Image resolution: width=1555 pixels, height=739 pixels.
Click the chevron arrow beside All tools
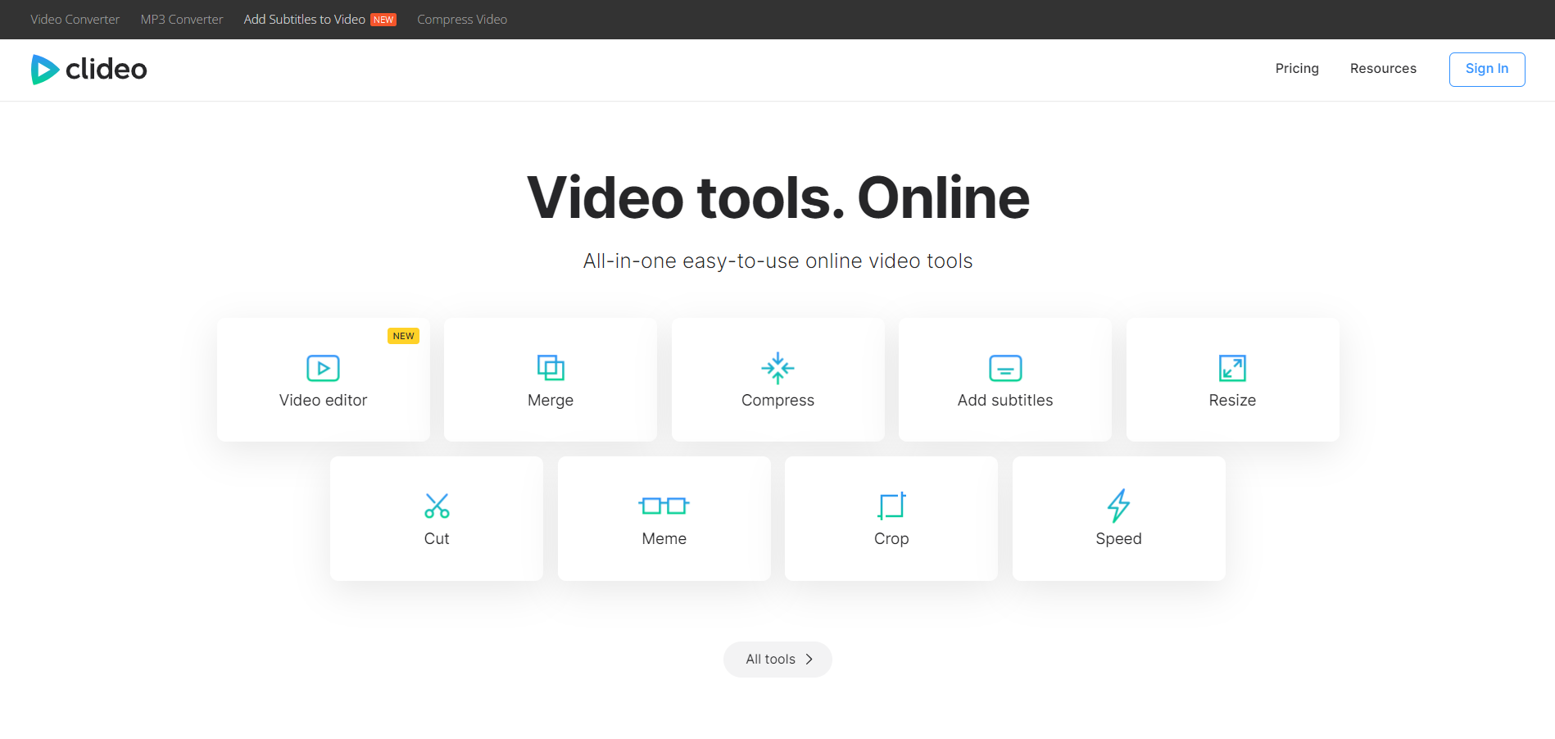[x=809, y=660]
